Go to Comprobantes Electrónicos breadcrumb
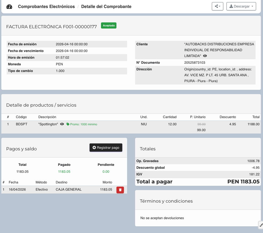This screenshot has height=233, width=263. (x=46, y=6)
